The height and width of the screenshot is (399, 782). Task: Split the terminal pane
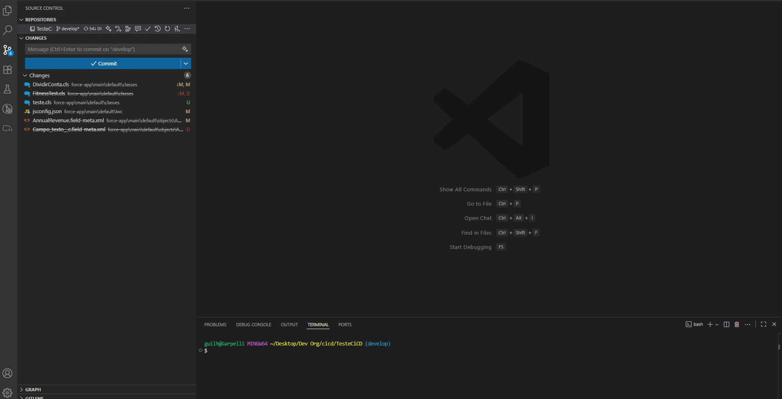(x=727, y=324)
